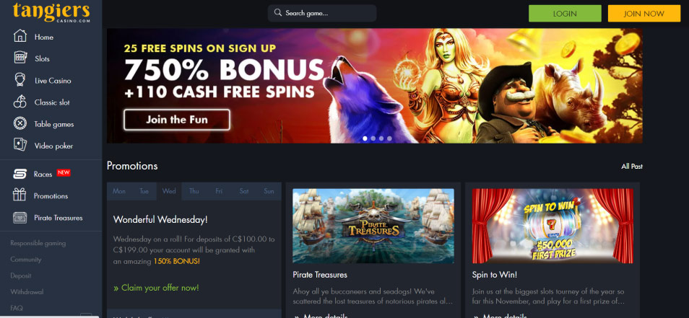Select the Mon promotions tab
This screenshot has height=318, width=689.
119,191
